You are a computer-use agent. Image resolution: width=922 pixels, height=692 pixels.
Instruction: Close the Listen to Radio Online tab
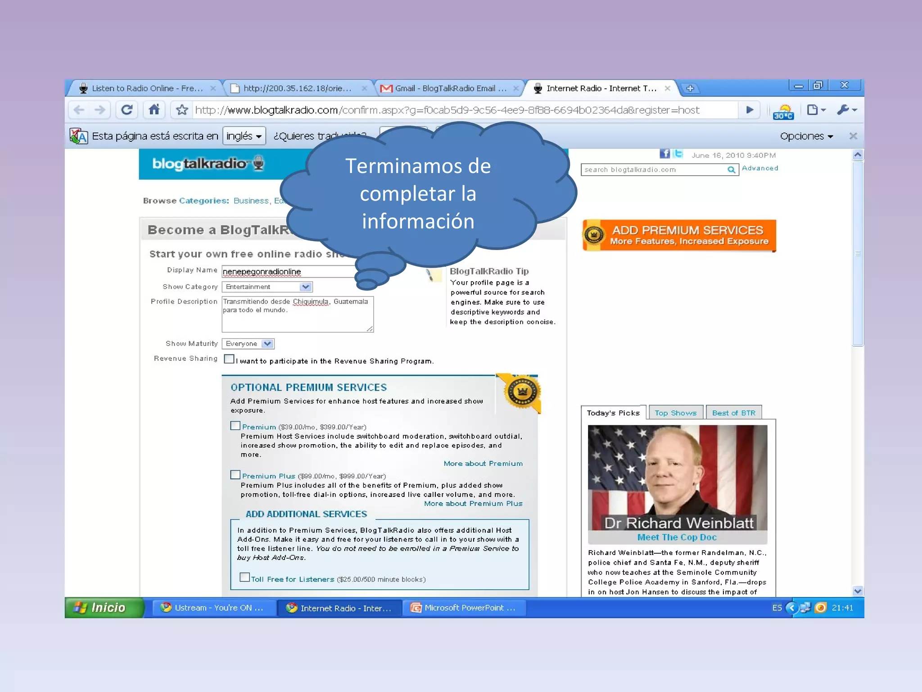(x=213, y=88)
